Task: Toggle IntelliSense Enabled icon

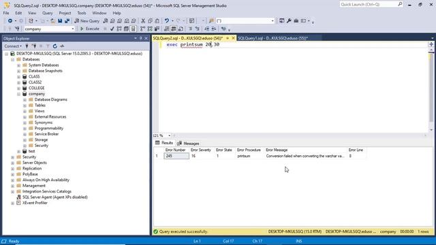Action: click(x=134, y=29)
